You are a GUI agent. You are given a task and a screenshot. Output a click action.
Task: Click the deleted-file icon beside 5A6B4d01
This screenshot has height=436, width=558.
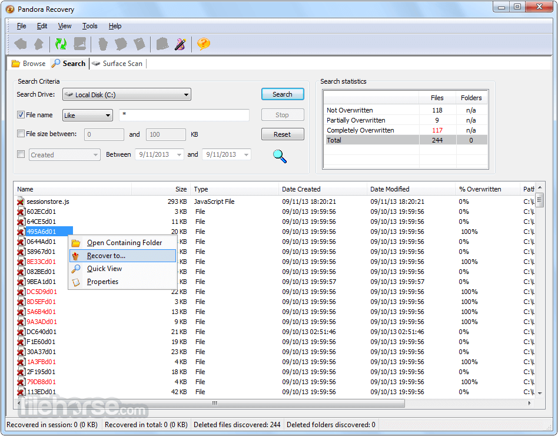(x=21, y=311)
